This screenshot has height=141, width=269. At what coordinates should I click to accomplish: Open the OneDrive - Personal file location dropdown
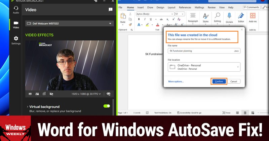[204, 67]
